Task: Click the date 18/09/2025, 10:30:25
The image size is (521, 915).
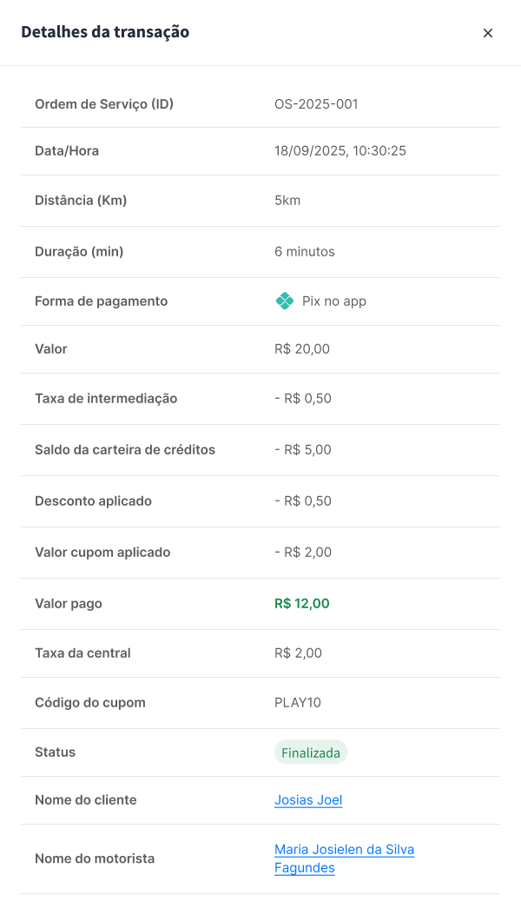Action: [x=340, y=151]
